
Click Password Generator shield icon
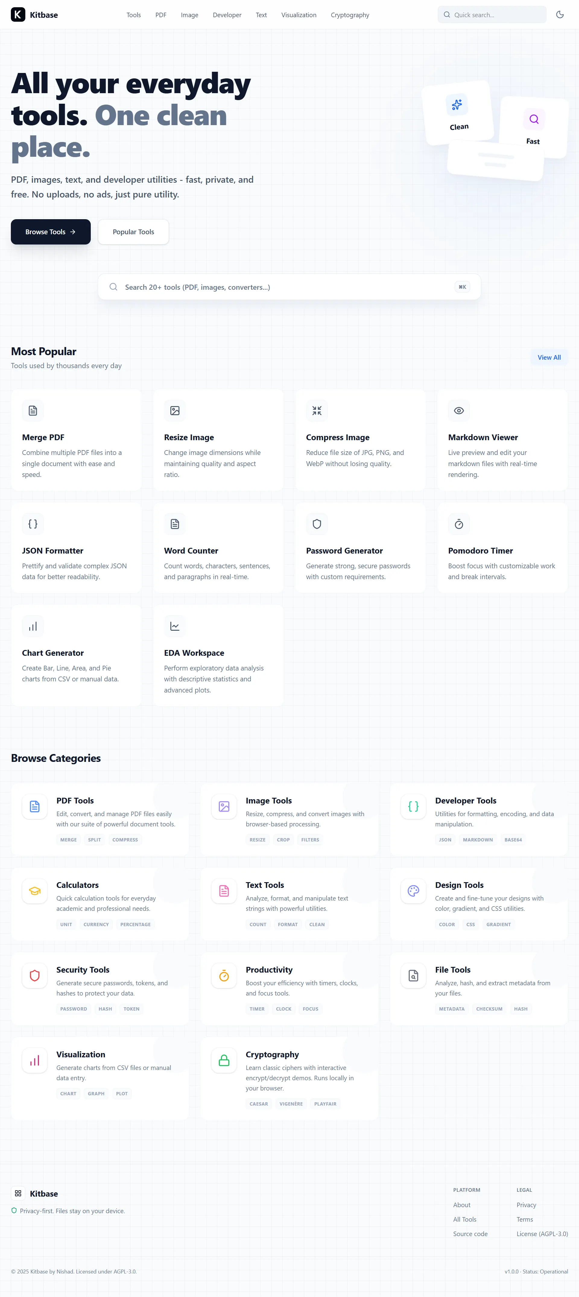coord(317,524)
